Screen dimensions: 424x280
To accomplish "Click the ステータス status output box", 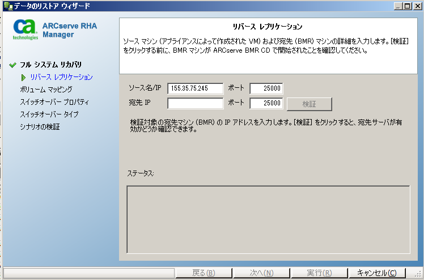I will 268,219.
